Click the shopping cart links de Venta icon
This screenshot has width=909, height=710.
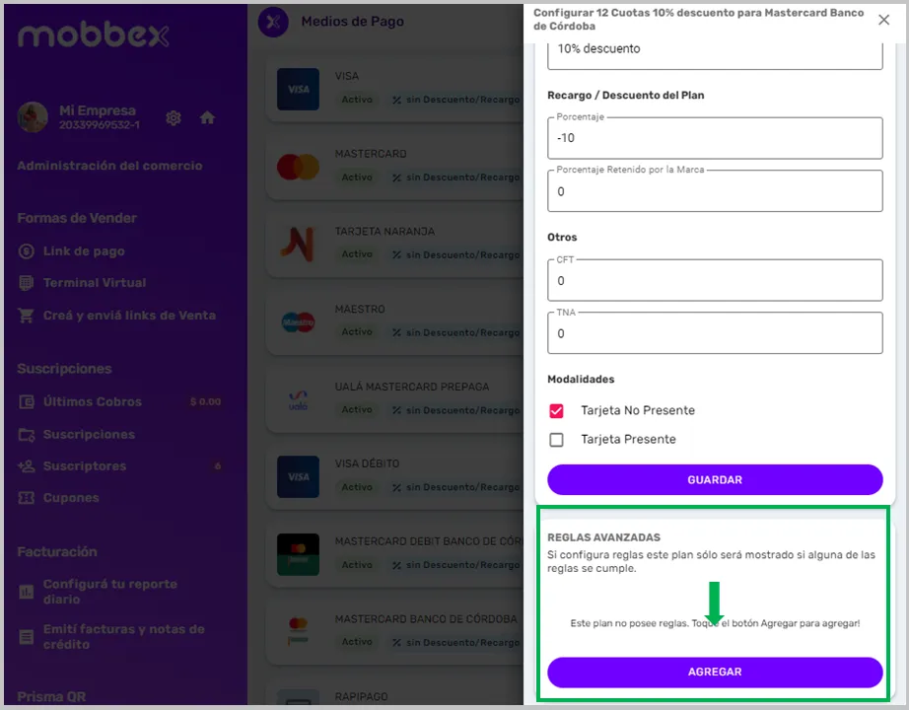pyautogui.click(x=26, y=316)
